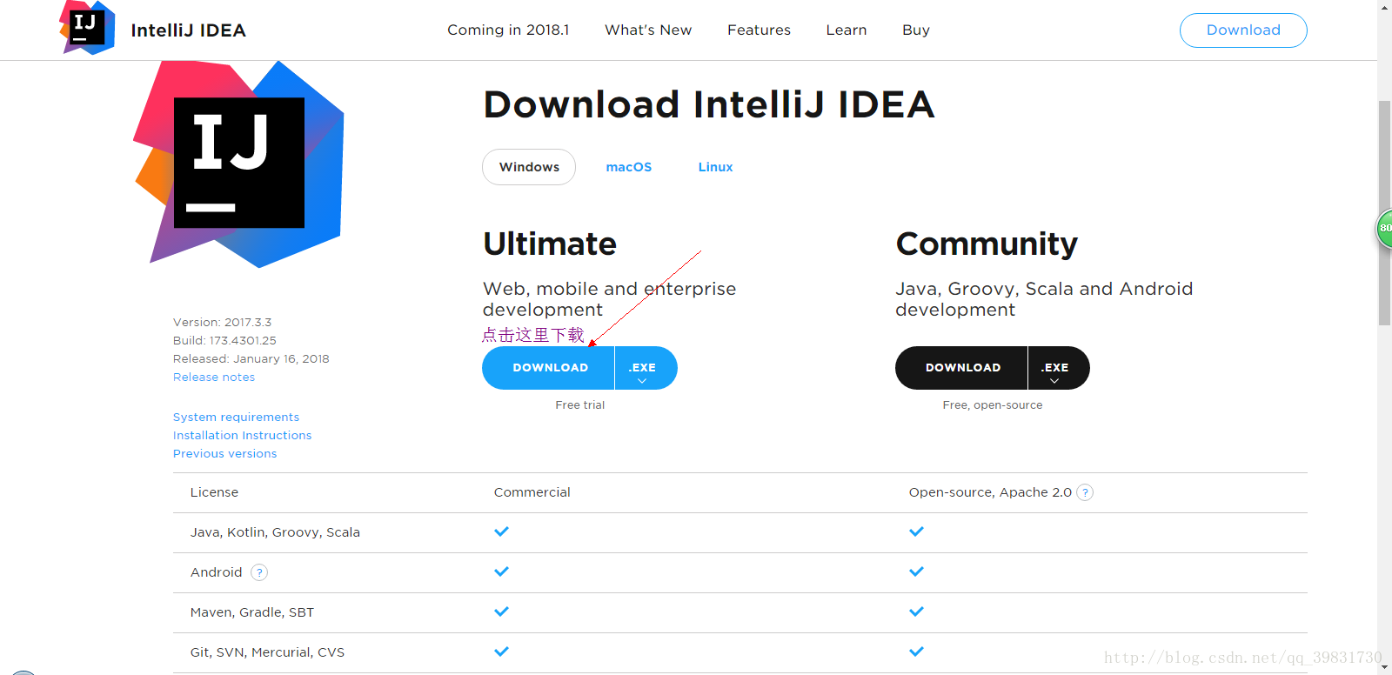The image size is (1392, 675).
Task: Click 'Open-source, Apache 2.0' cell
Action: coord(990,492)
